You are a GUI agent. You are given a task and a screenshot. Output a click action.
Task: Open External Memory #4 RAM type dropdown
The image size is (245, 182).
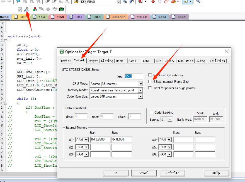[169, 140]
